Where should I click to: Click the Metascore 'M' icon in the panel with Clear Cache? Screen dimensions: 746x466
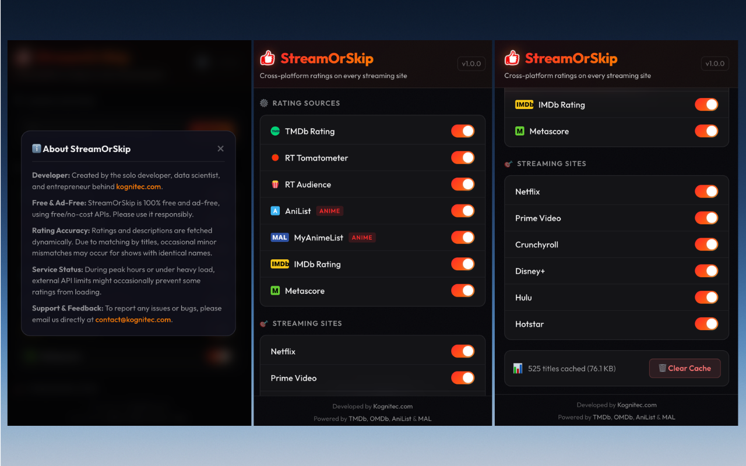pos(520,131)
